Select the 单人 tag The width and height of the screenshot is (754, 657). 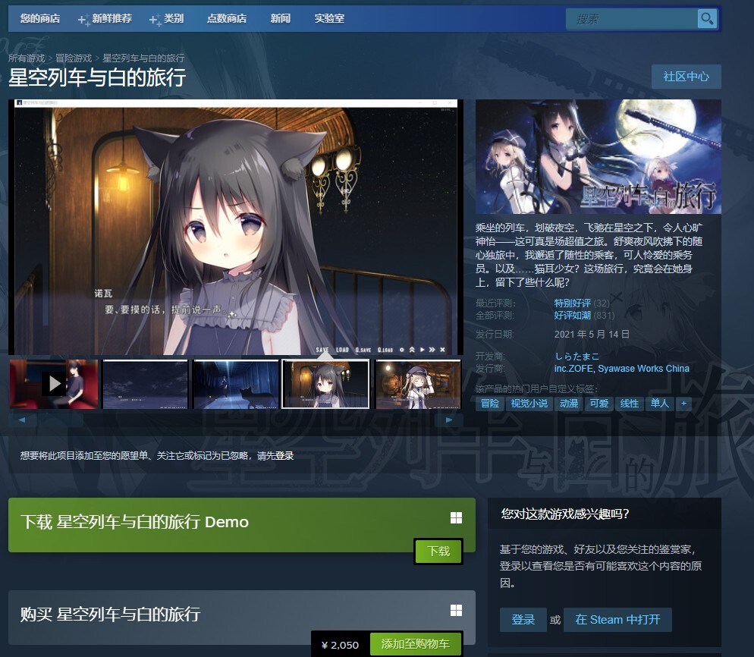[x=660, y=404]
